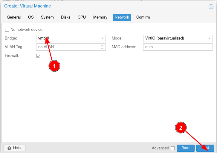Expand the Bridge dropdown arrow
The image size is (217, 153).
tap(102, 38)
